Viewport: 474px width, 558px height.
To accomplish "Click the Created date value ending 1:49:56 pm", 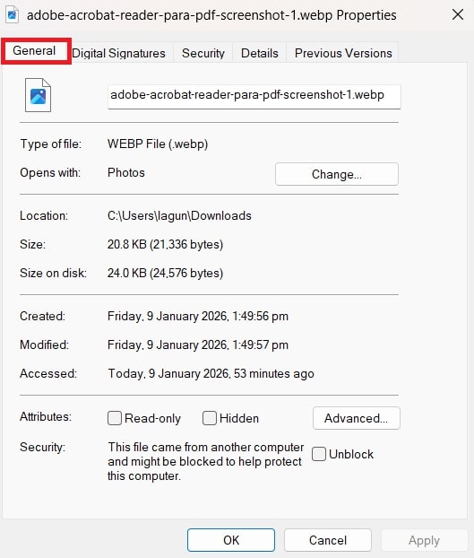I will (198, 316).
